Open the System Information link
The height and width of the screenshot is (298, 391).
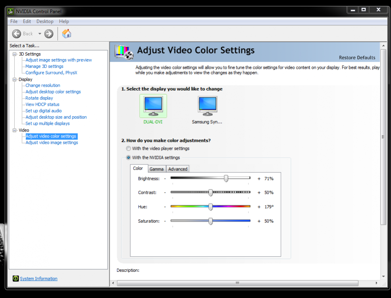point(39,279)
